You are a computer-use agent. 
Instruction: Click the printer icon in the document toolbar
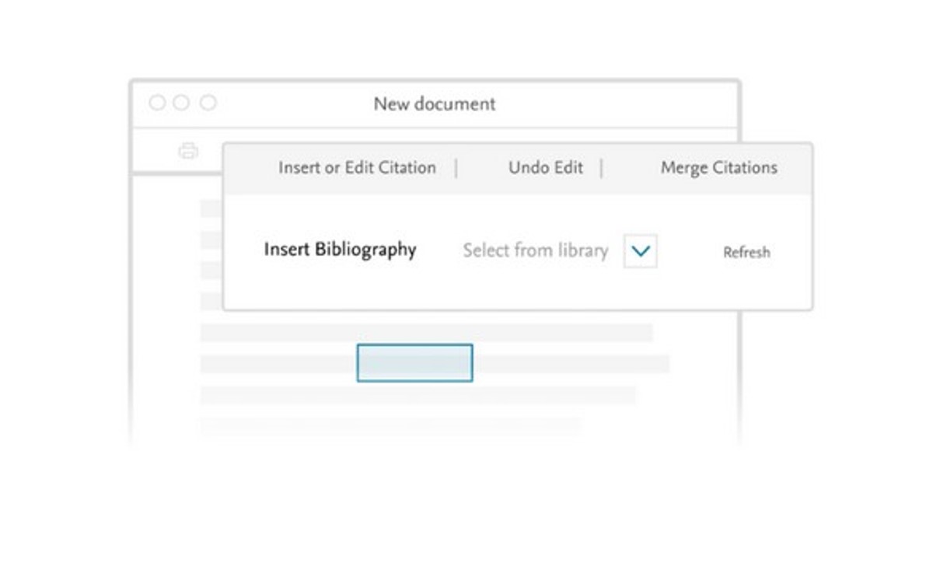[x=188, y=151]
